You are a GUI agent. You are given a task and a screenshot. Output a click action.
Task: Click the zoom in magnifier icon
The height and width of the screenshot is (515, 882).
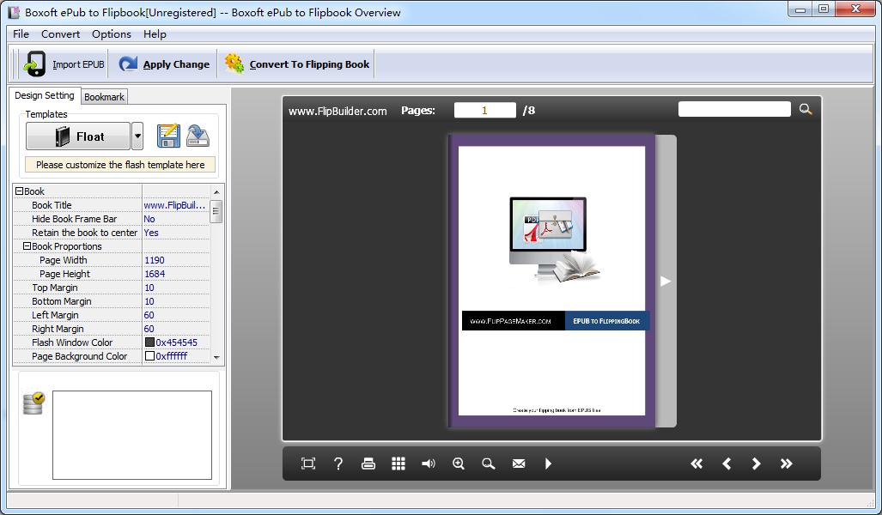[459, 463]
